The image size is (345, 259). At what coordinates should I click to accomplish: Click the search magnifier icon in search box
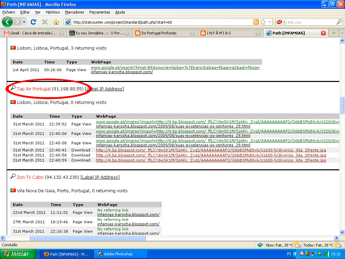point(339,22)
